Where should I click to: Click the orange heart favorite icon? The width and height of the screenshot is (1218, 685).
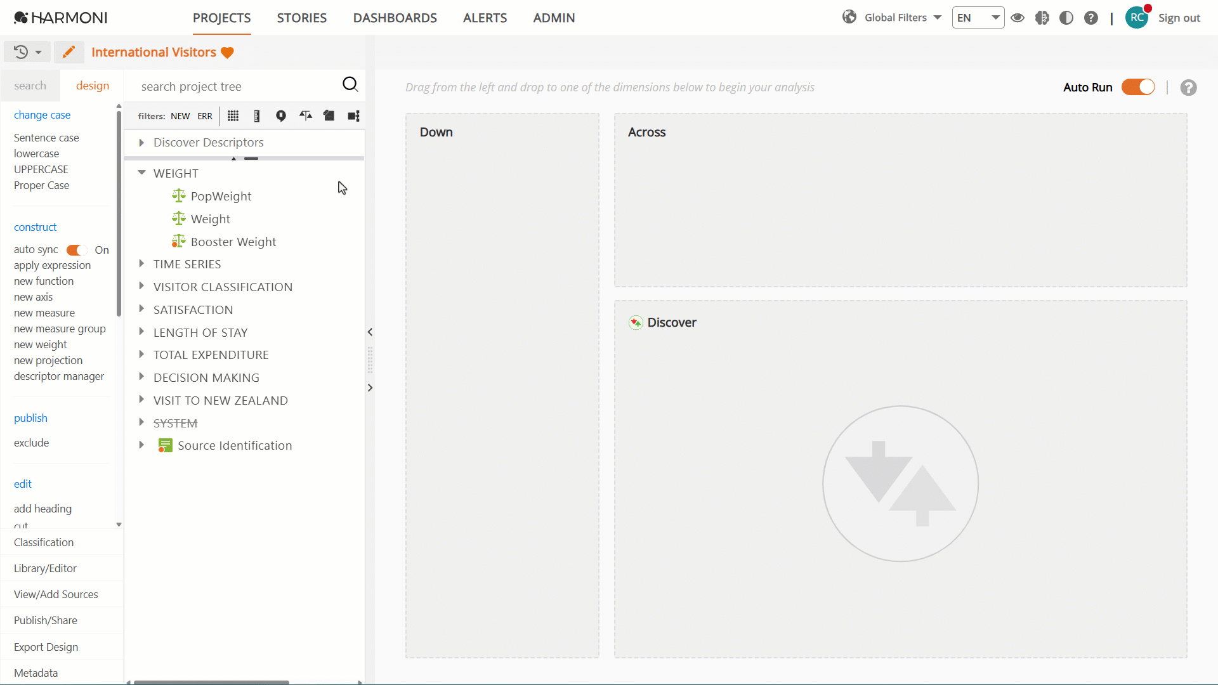click(227, 53)
